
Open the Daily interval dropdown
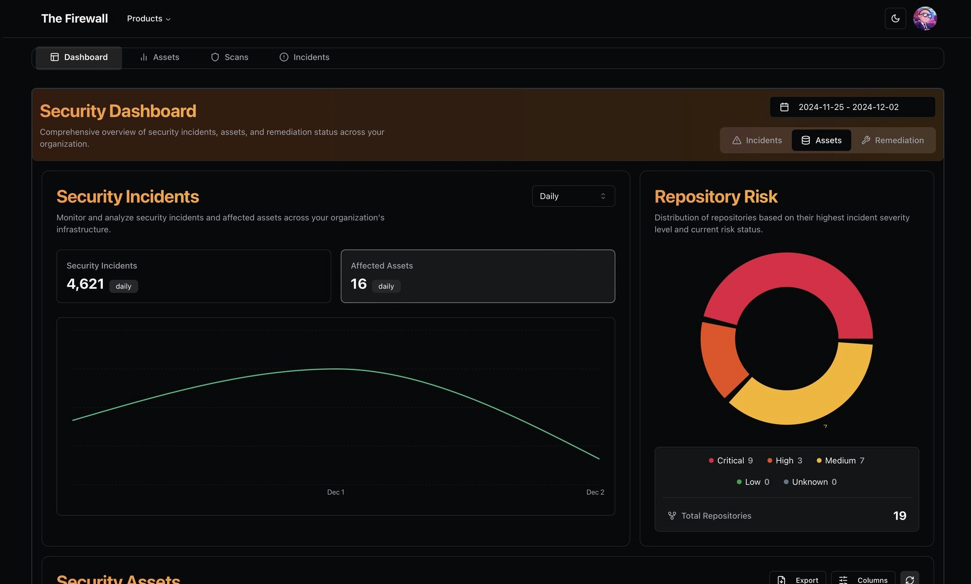[x=573, y=196]
